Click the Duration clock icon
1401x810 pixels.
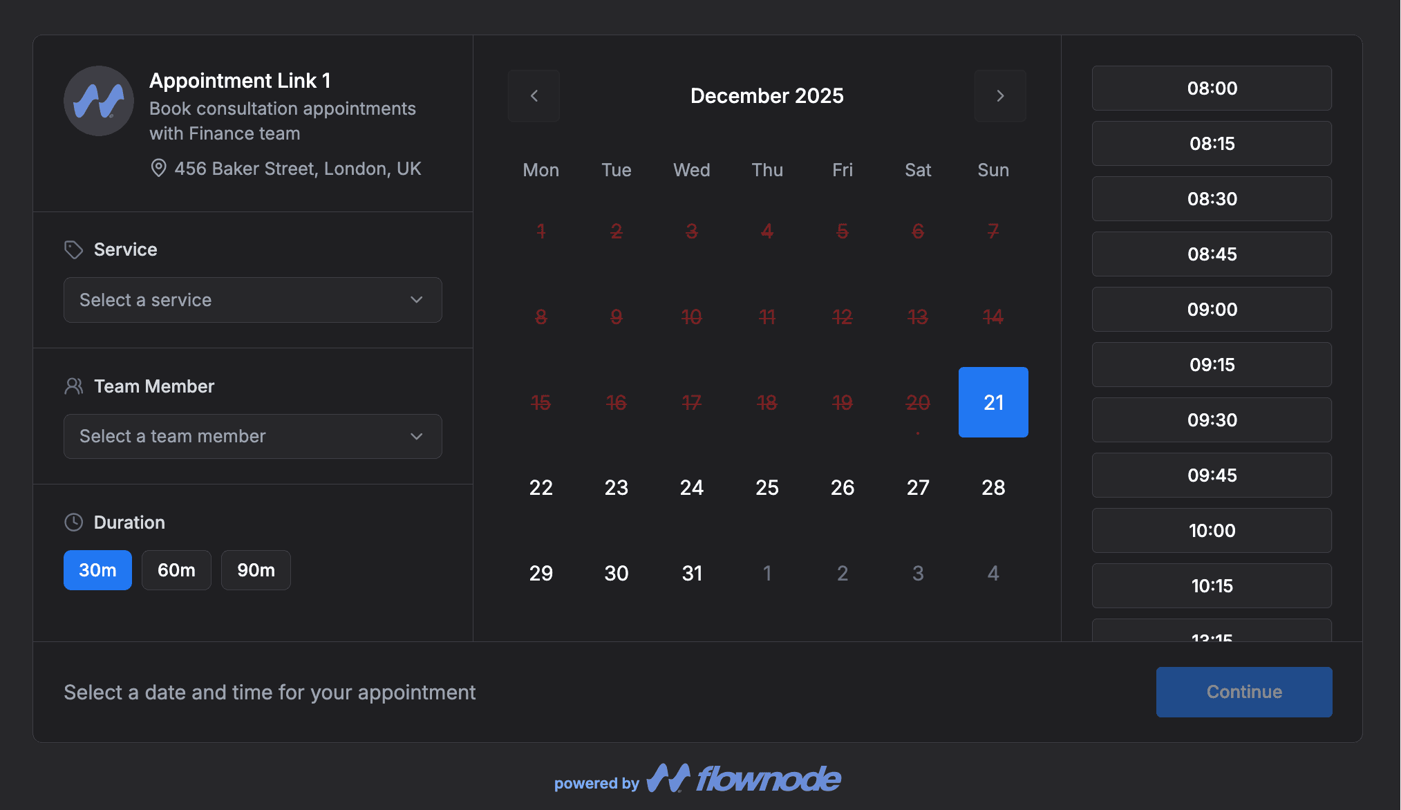pos(74,522)
